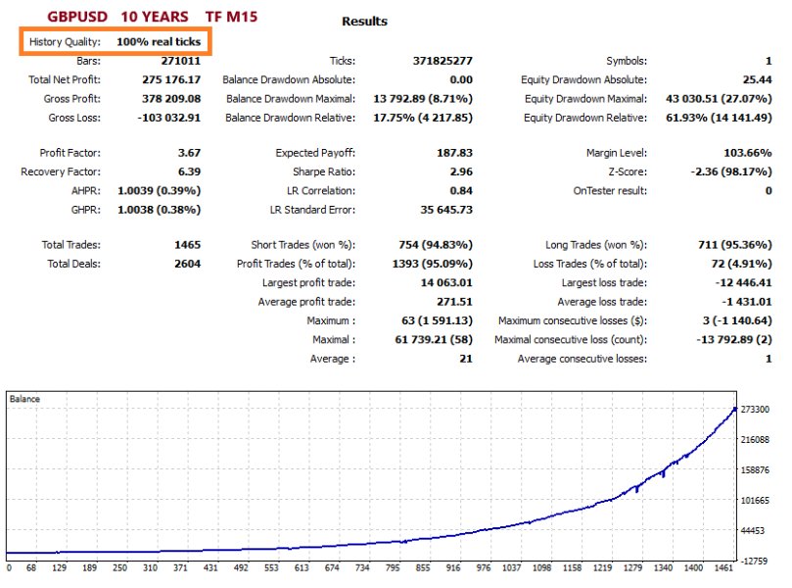Select the value "61.93% (14 141.49)"
The width and height of the screenshot is (792, 588).
719,118
